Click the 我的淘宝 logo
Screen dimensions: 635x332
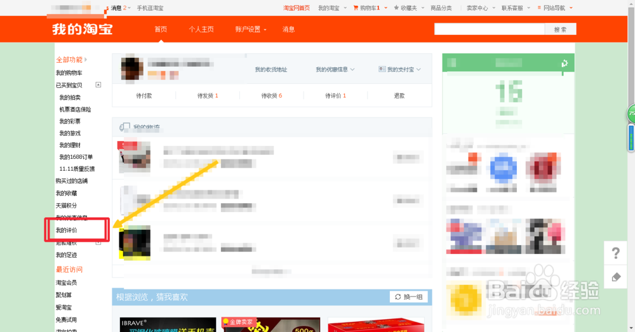(82, 29)
